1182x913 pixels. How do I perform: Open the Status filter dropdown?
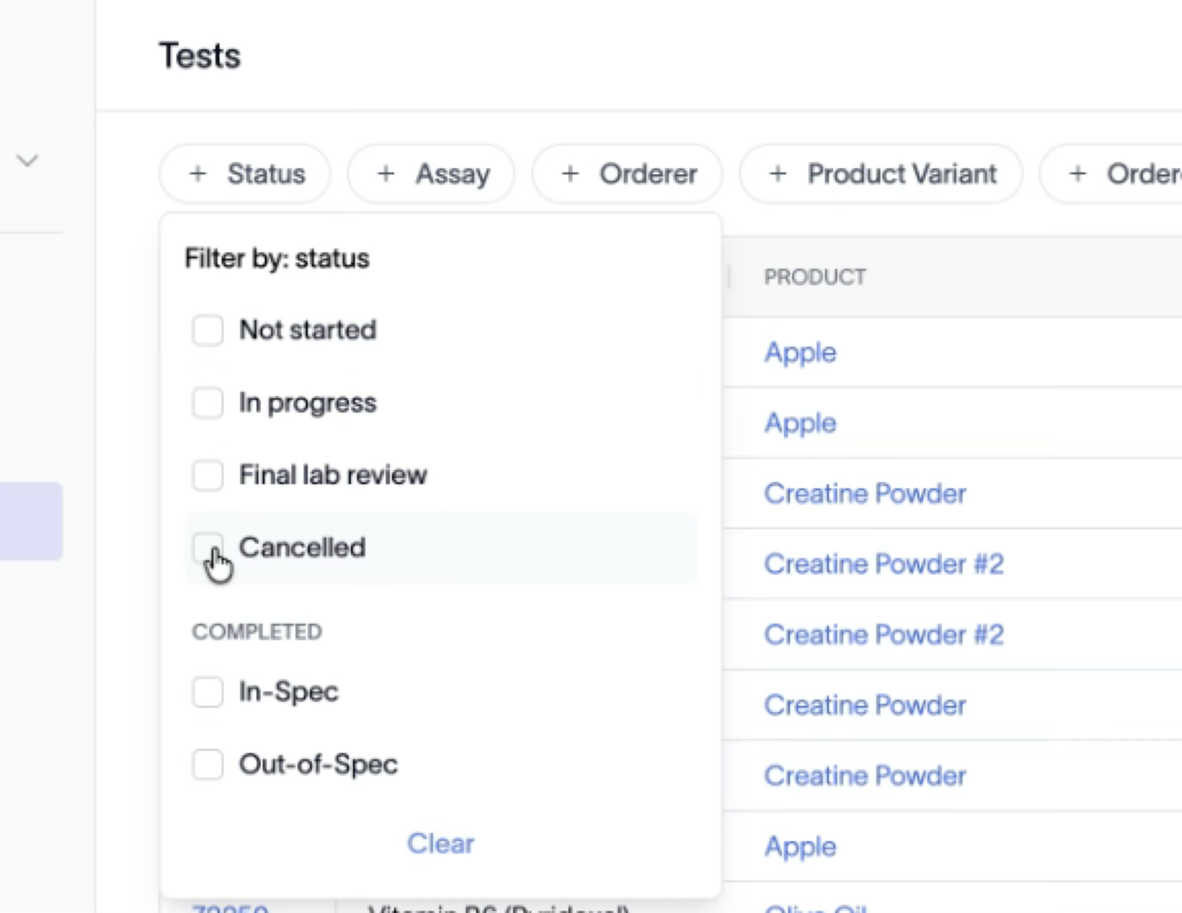(245, 174)
